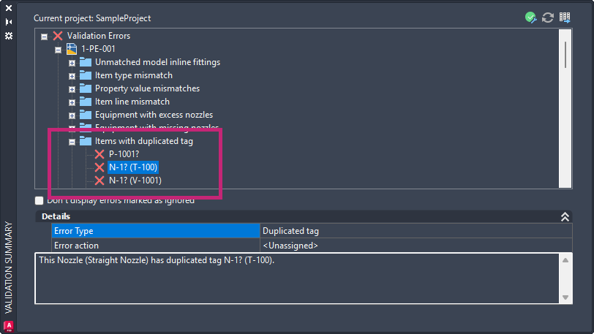Viewport: 594px width, 334px height.
Task: Expand the Item type mismatch folder
Action: click(x=72, y=76)
